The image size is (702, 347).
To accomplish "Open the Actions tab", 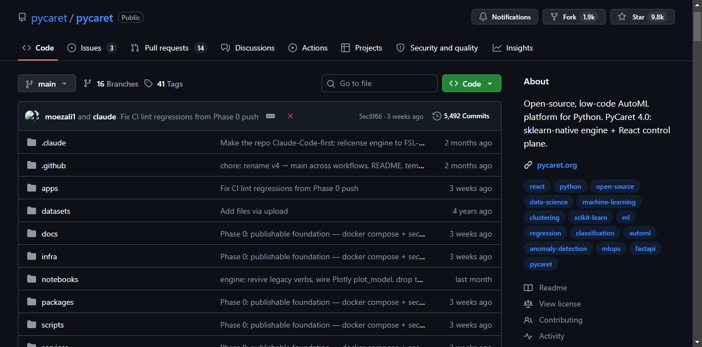I will (x=308, y=48).
